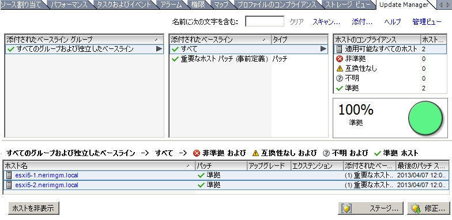Open the ヘルプ link

click(x=392, y=22)
